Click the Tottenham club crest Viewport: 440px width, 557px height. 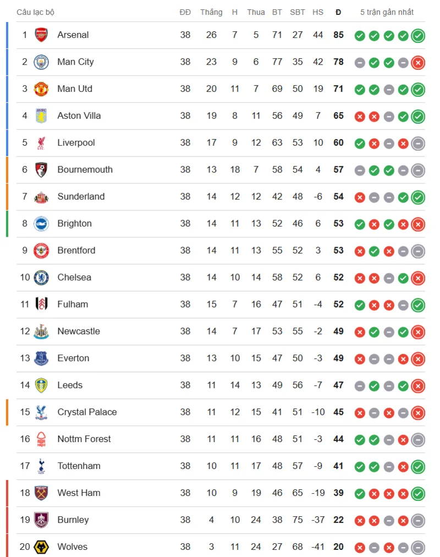coord(41,466)
